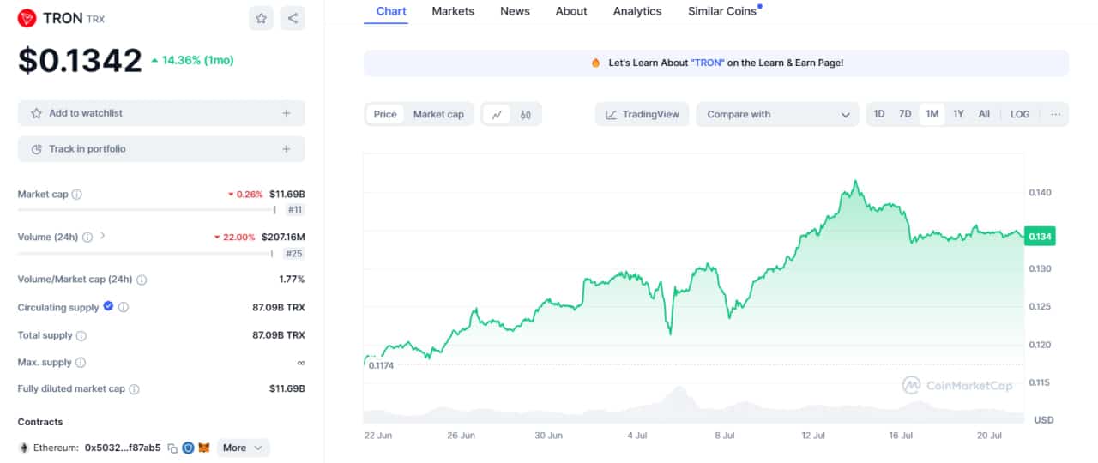Click the line chart view icon
1098x463 pixels.
point(497,114)
